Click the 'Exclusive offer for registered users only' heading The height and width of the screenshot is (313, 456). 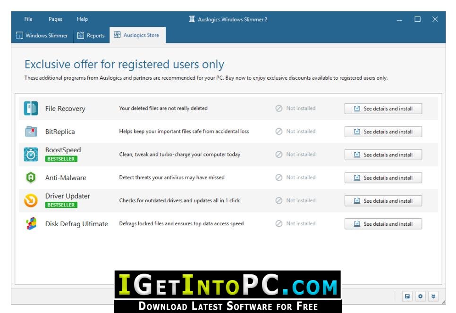point(124,65)
